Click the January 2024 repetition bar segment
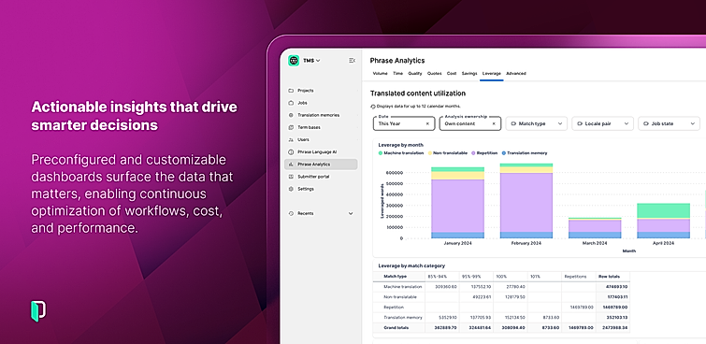706x344 pixels. [x=457, y=206]
